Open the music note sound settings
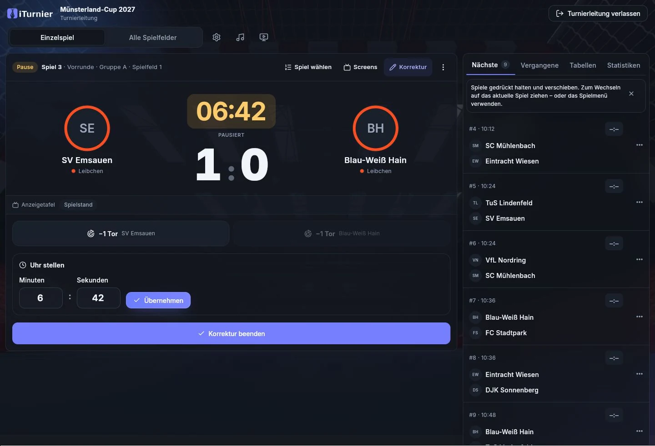 tap(240, 37)
